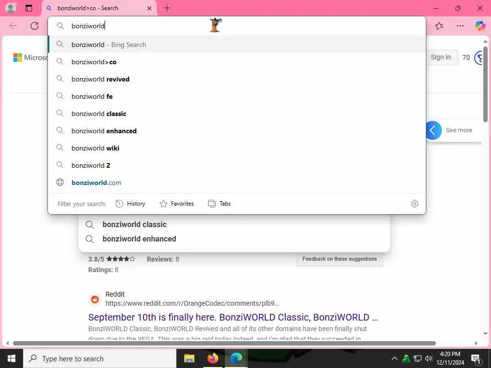This screenshot has width=491, height=368.
Task: Click the horizontal page scrollbar
Action: [x=224, y=343]
